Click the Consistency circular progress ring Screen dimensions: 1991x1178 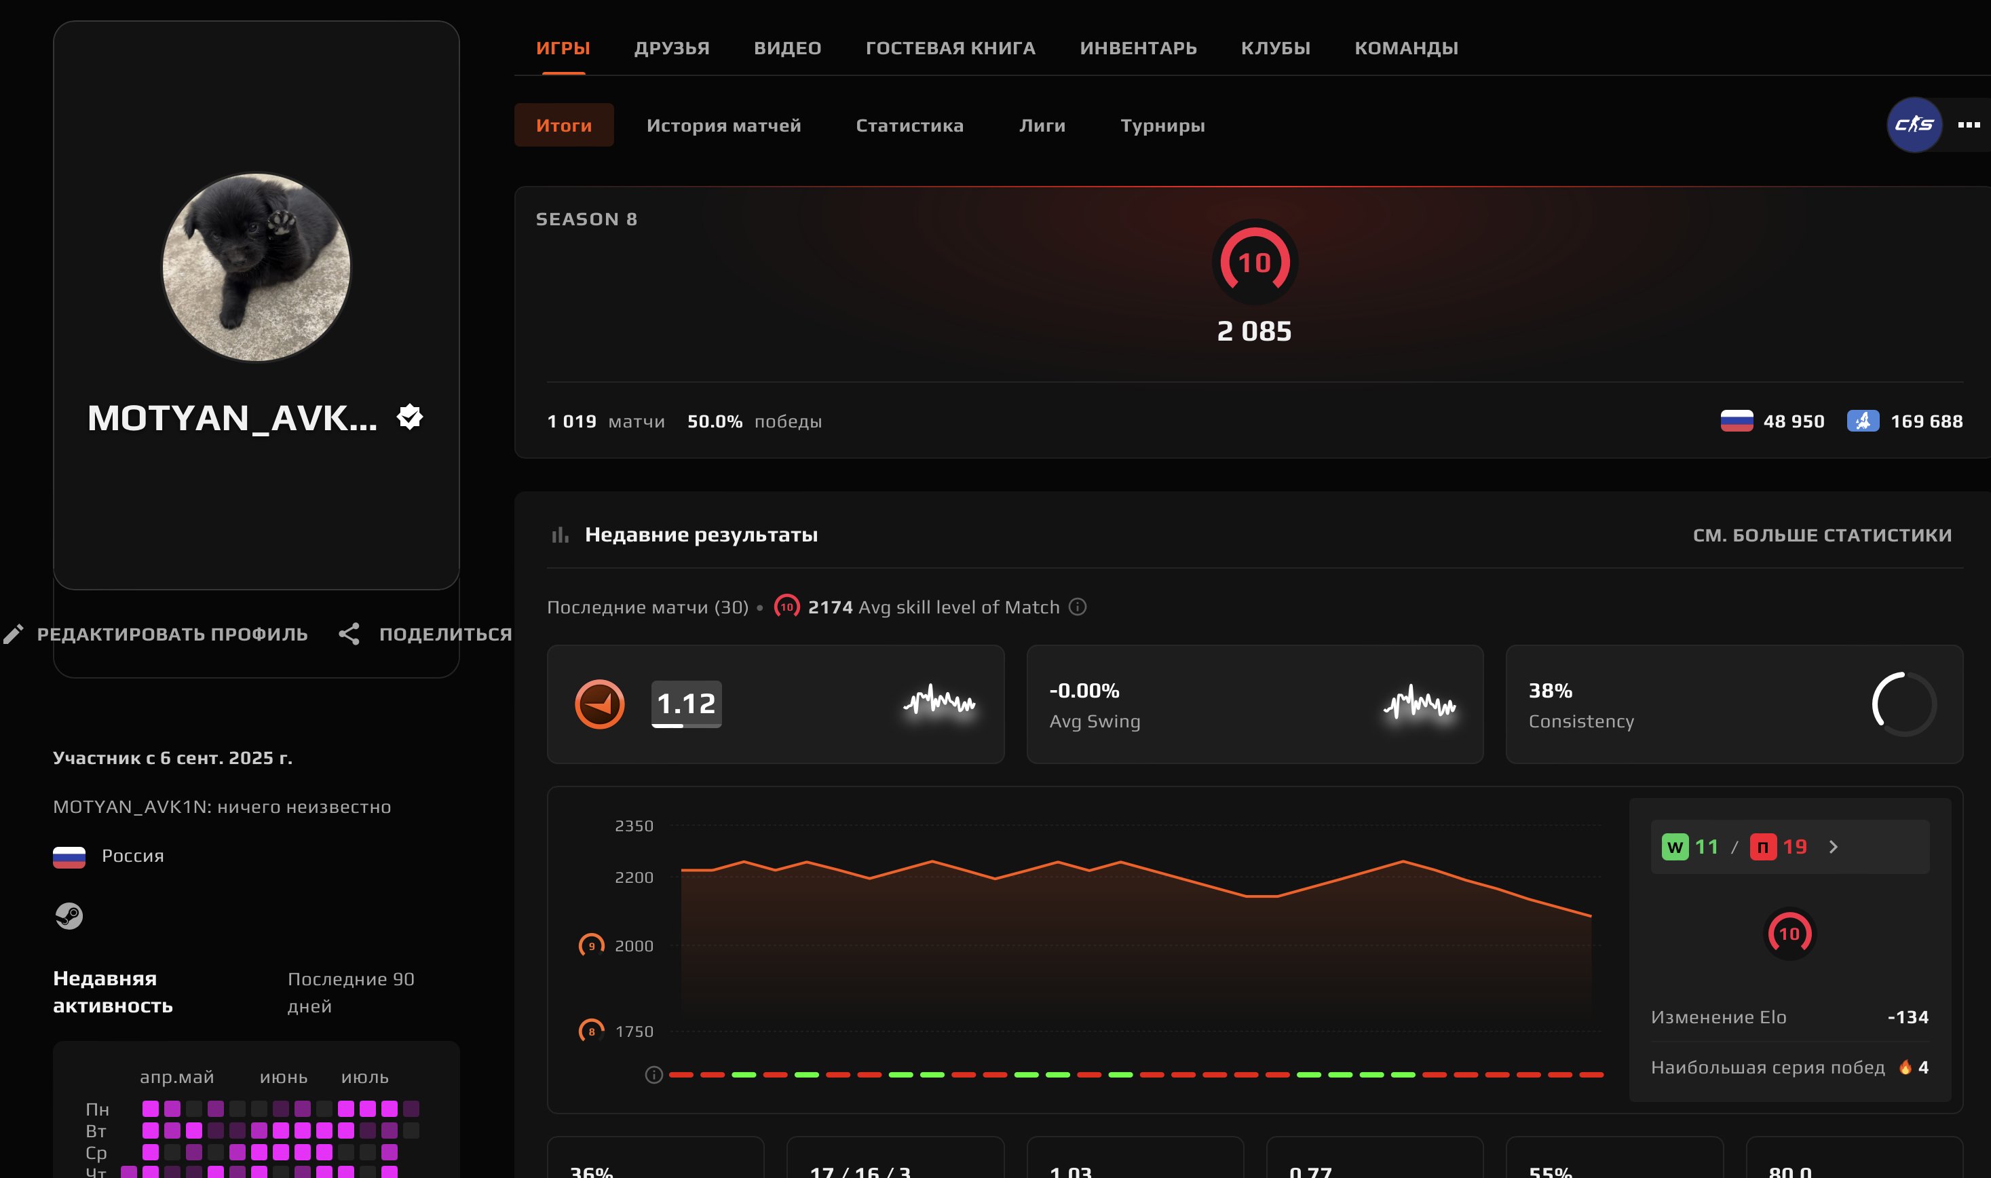click(x=1903, y=704)
